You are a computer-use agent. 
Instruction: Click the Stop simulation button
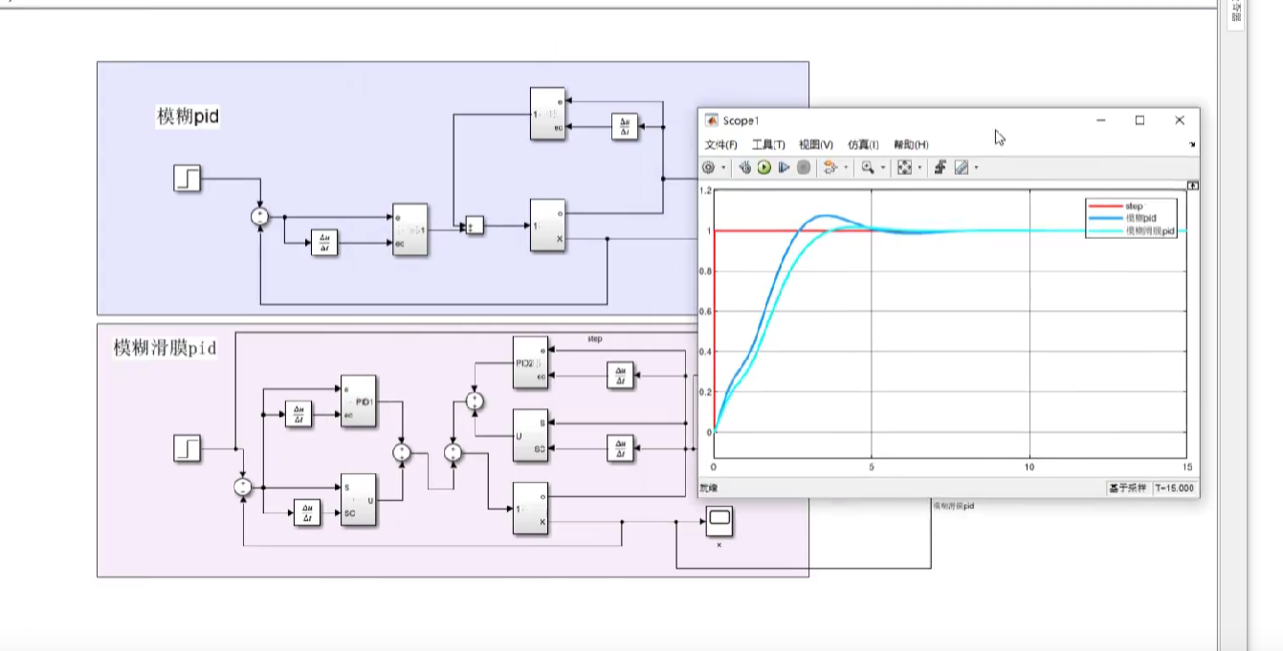(x=804, y=167)
